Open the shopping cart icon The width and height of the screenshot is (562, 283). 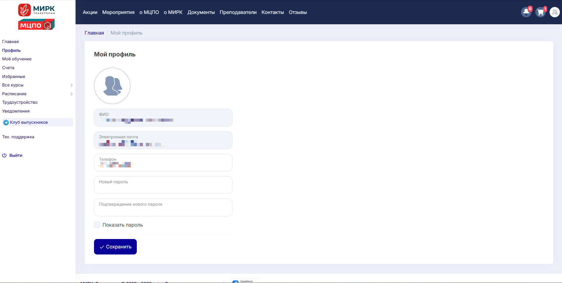540,12
